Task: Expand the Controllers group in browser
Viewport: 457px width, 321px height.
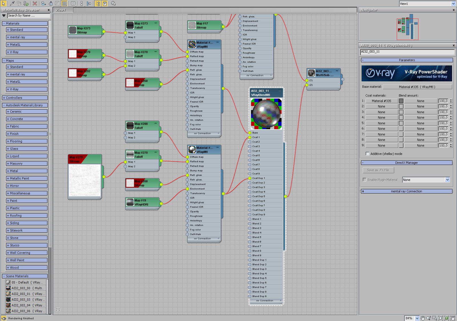Action: click(25, 98)
